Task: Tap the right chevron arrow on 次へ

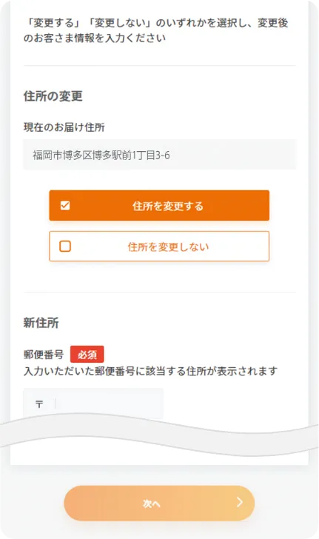Action: coord(240,502)
